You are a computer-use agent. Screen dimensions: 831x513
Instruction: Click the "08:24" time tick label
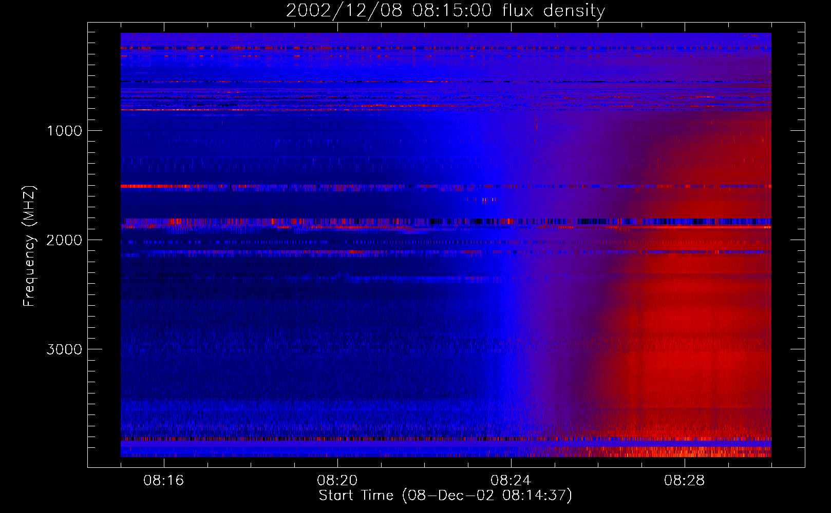[x=511, y=481]
